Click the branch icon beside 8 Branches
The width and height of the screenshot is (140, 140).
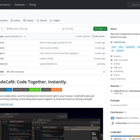pyautogui.click(x=8, y=29)
